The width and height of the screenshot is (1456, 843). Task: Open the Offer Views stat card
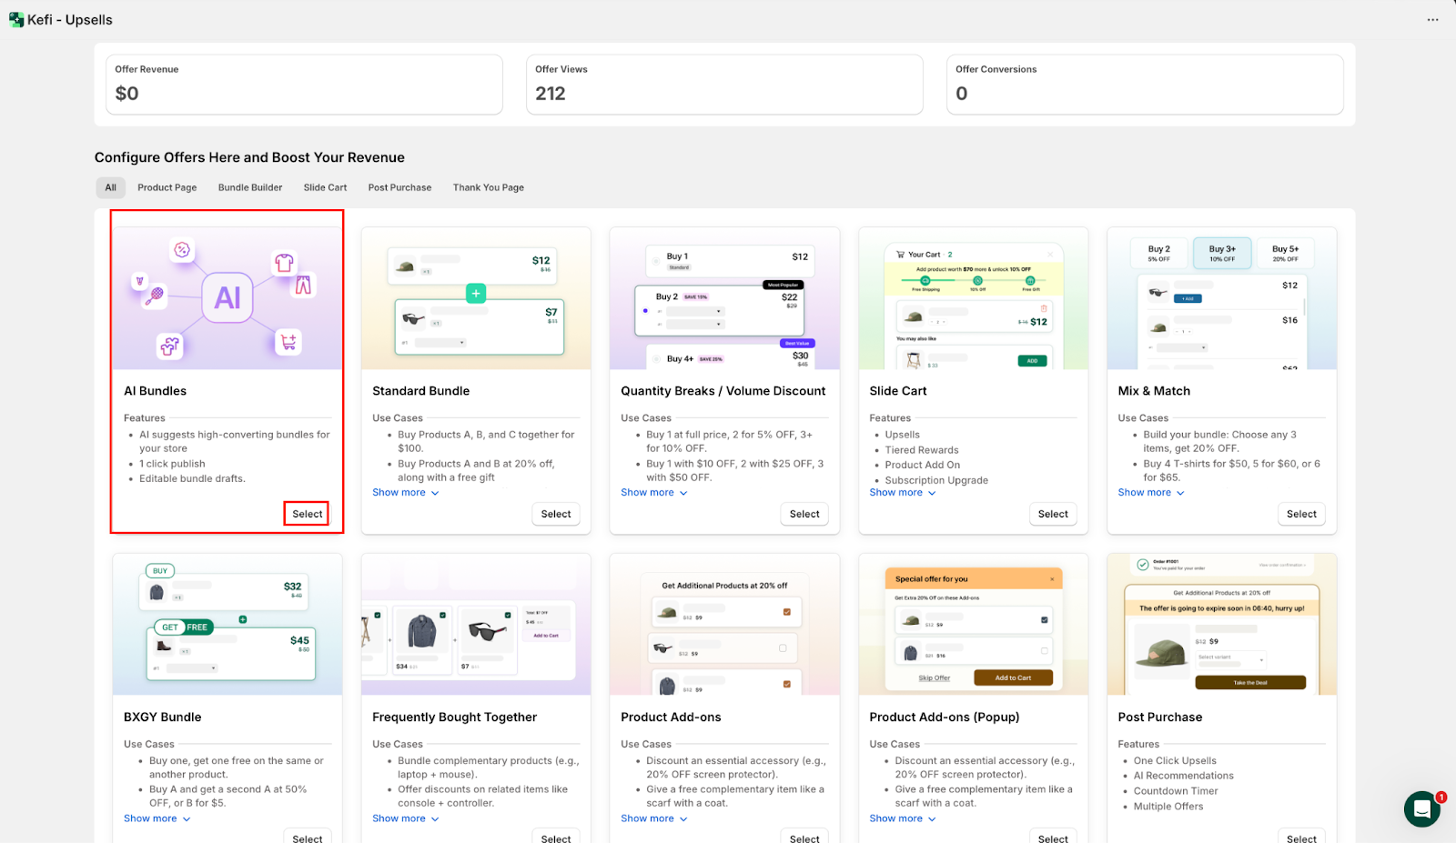click(724, 85)
